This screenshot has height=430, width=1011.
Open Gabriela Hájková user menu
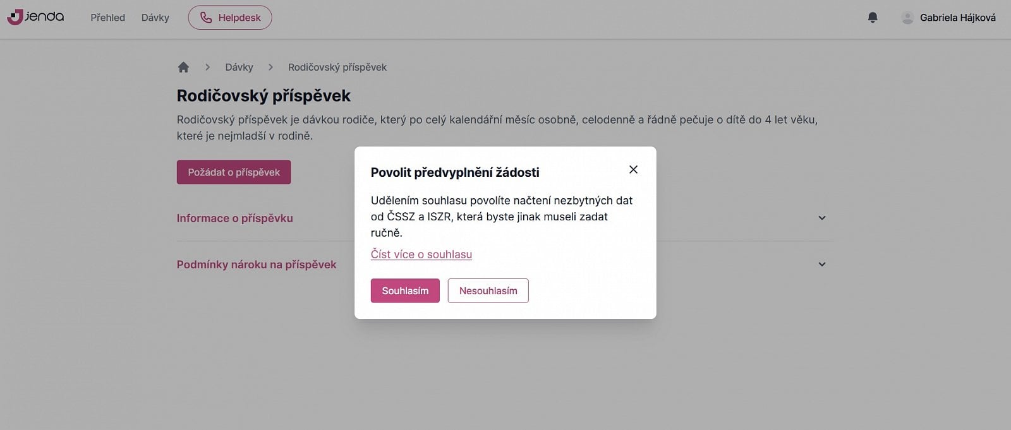957,18
